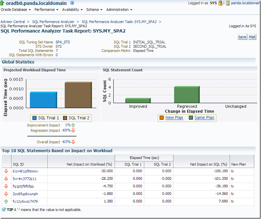Expand the Schema menu
Viewport: 261px width, 219px height.
93,10
